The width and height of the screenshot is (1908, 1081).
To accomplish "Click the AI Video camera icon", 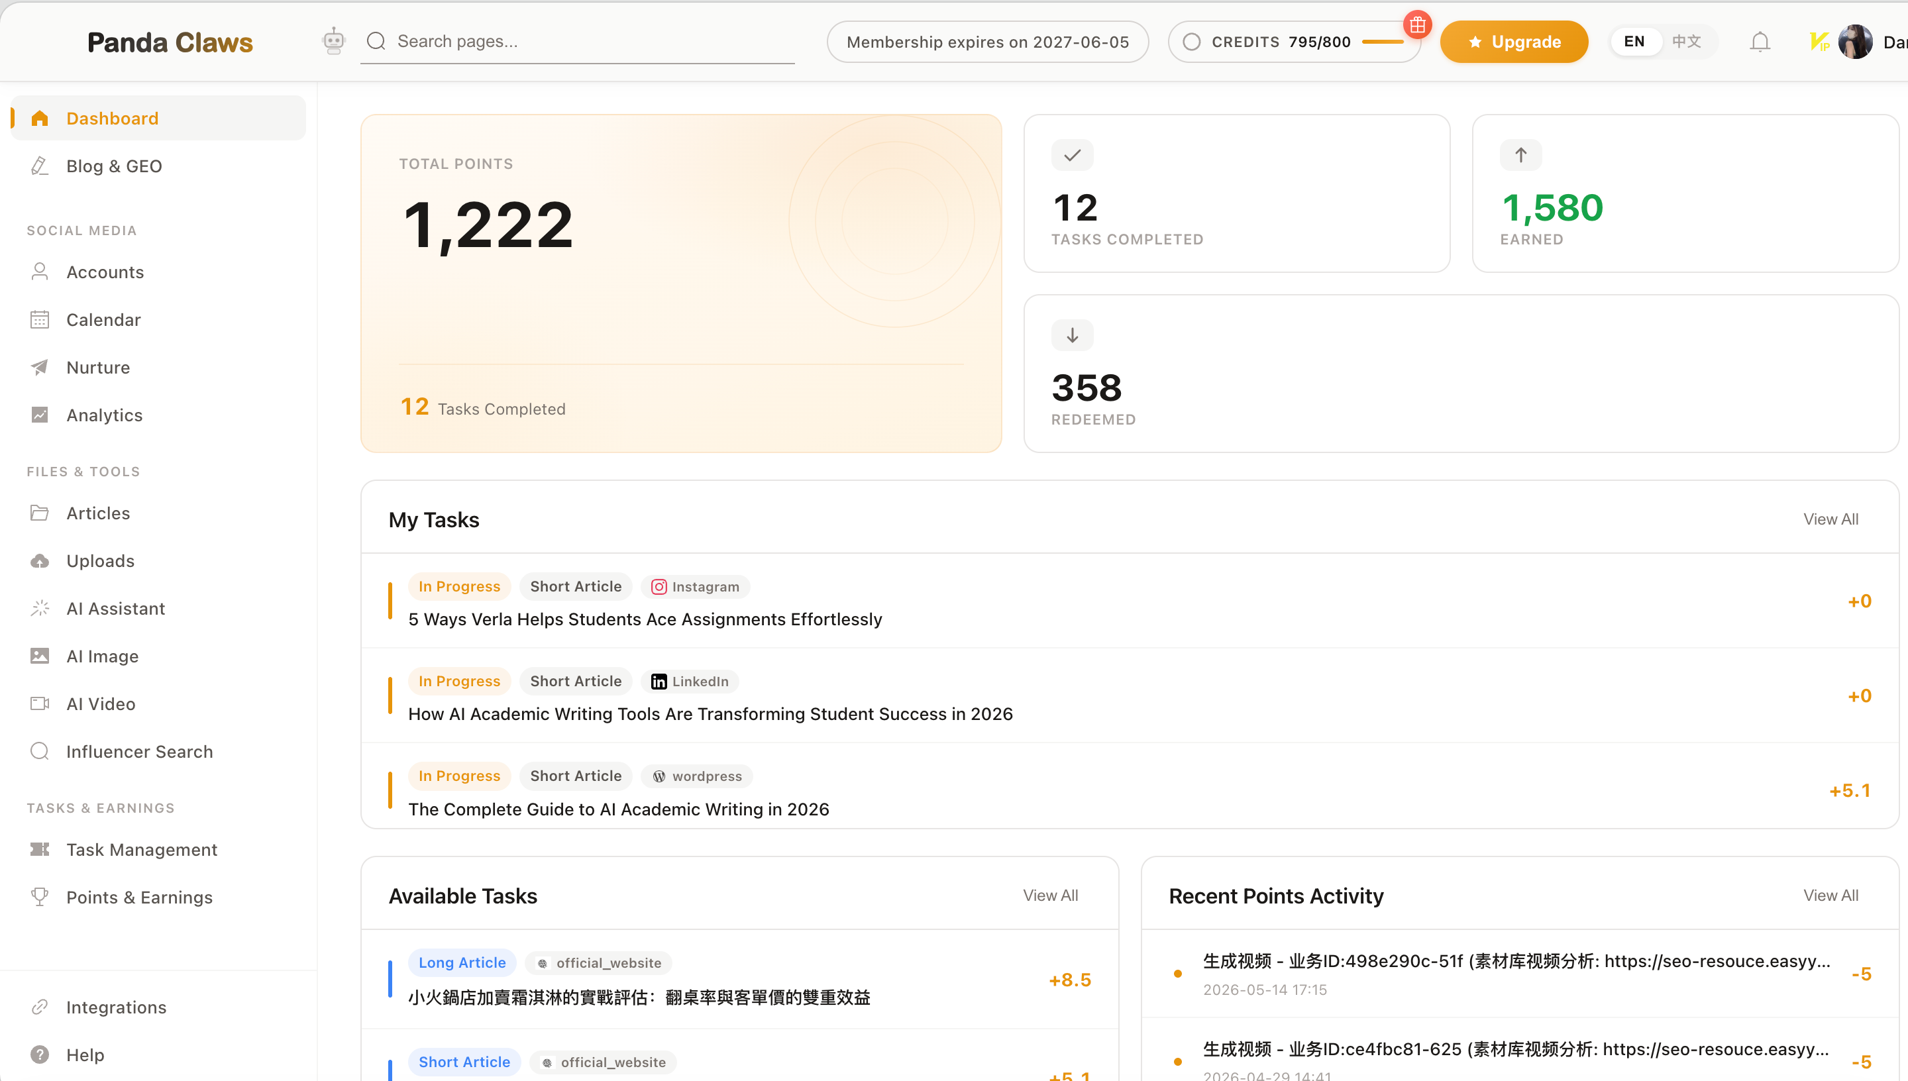I will 40,703.
